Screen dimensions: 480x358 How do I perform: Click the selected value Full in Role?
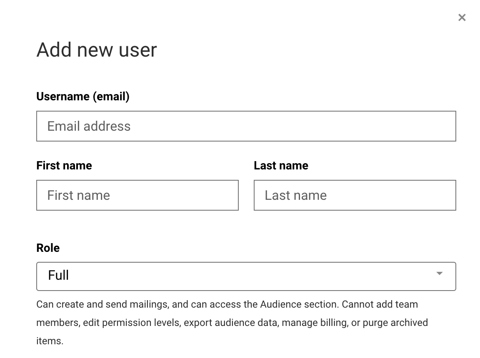[58, 276]
